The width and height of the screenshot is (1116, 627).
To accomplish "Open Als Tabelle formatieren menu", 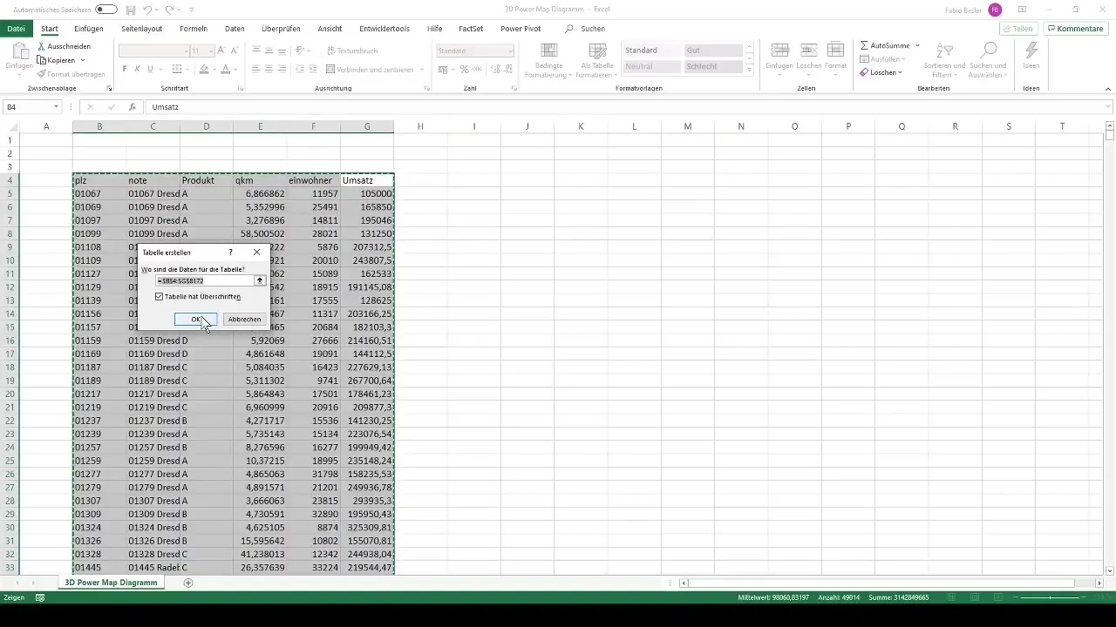I will click(x=597, y=61).
